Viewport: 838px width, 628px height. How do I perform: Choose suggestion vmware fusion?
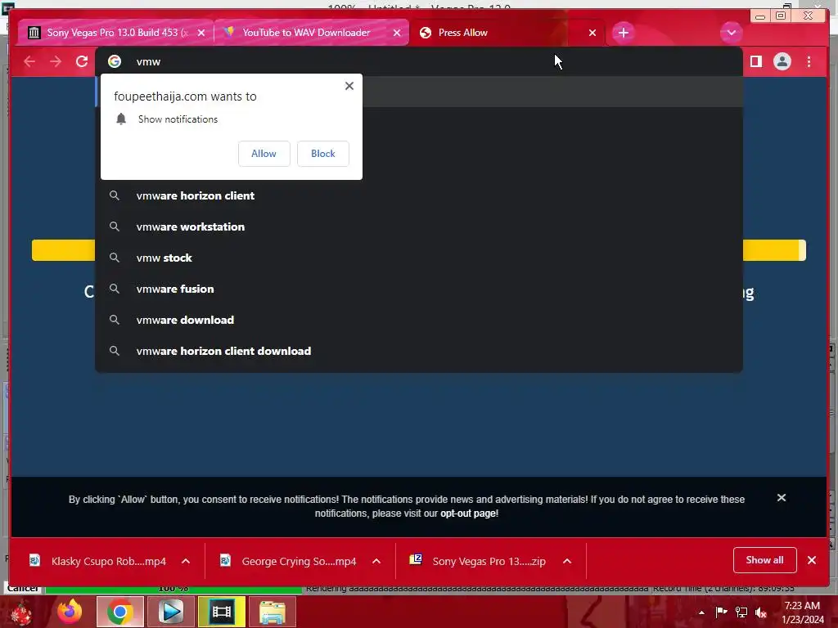pyautogui.click(x=419, y=289)
